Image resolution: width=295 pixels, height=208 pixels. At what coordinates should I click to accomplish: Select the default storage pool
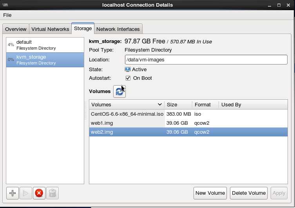tap(45, 45)
